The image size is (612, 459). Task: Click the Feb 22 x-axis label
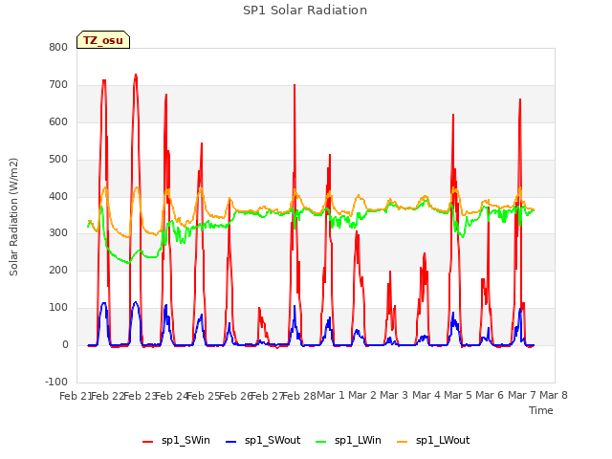click(108, 396)
